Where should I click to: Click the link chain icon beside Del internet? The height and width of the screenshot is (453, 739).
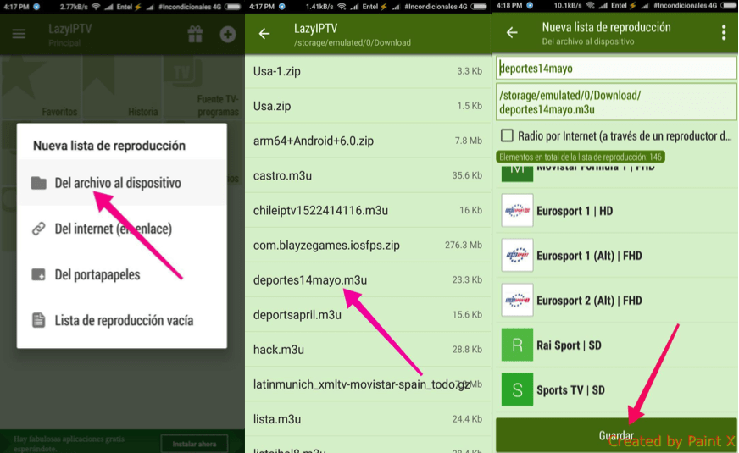click(39, 229)
